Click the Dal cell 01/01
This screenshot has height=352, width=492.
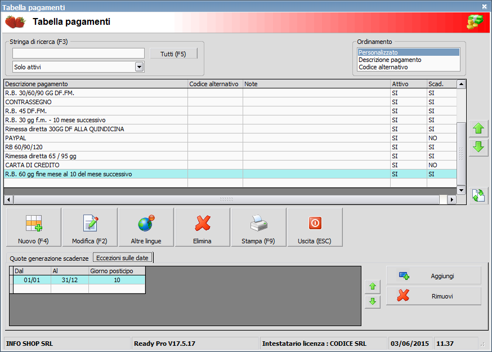point(32,280)
